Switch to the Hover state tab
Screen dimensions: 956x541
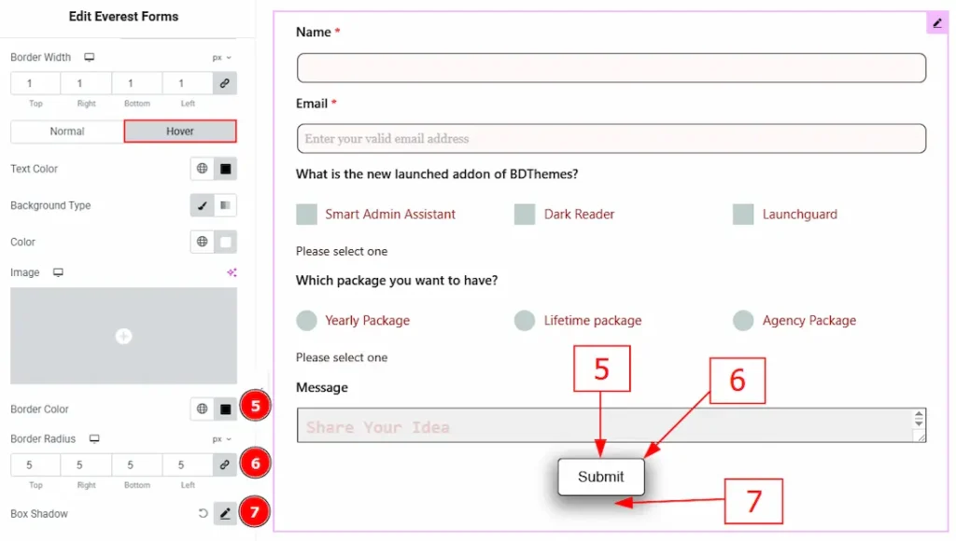coord(180,132)
